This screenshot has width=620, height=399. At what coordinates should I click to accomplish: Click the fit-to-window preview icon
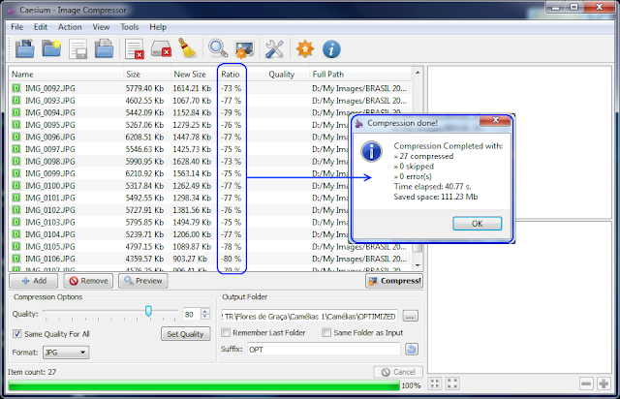435,384
